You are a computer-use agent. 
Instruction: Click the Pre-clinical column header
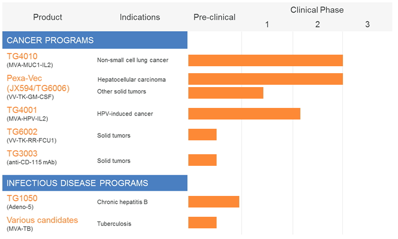(214, 18)
